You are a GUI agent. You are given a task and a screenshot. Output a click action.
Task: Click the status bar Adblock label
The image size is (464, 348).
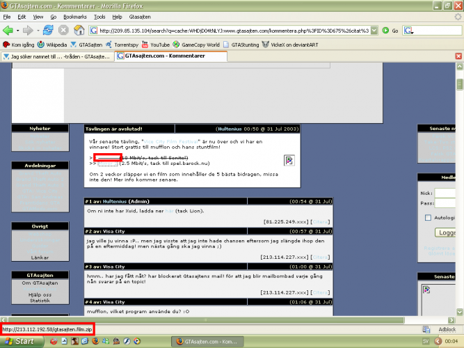tap(447, 329)
